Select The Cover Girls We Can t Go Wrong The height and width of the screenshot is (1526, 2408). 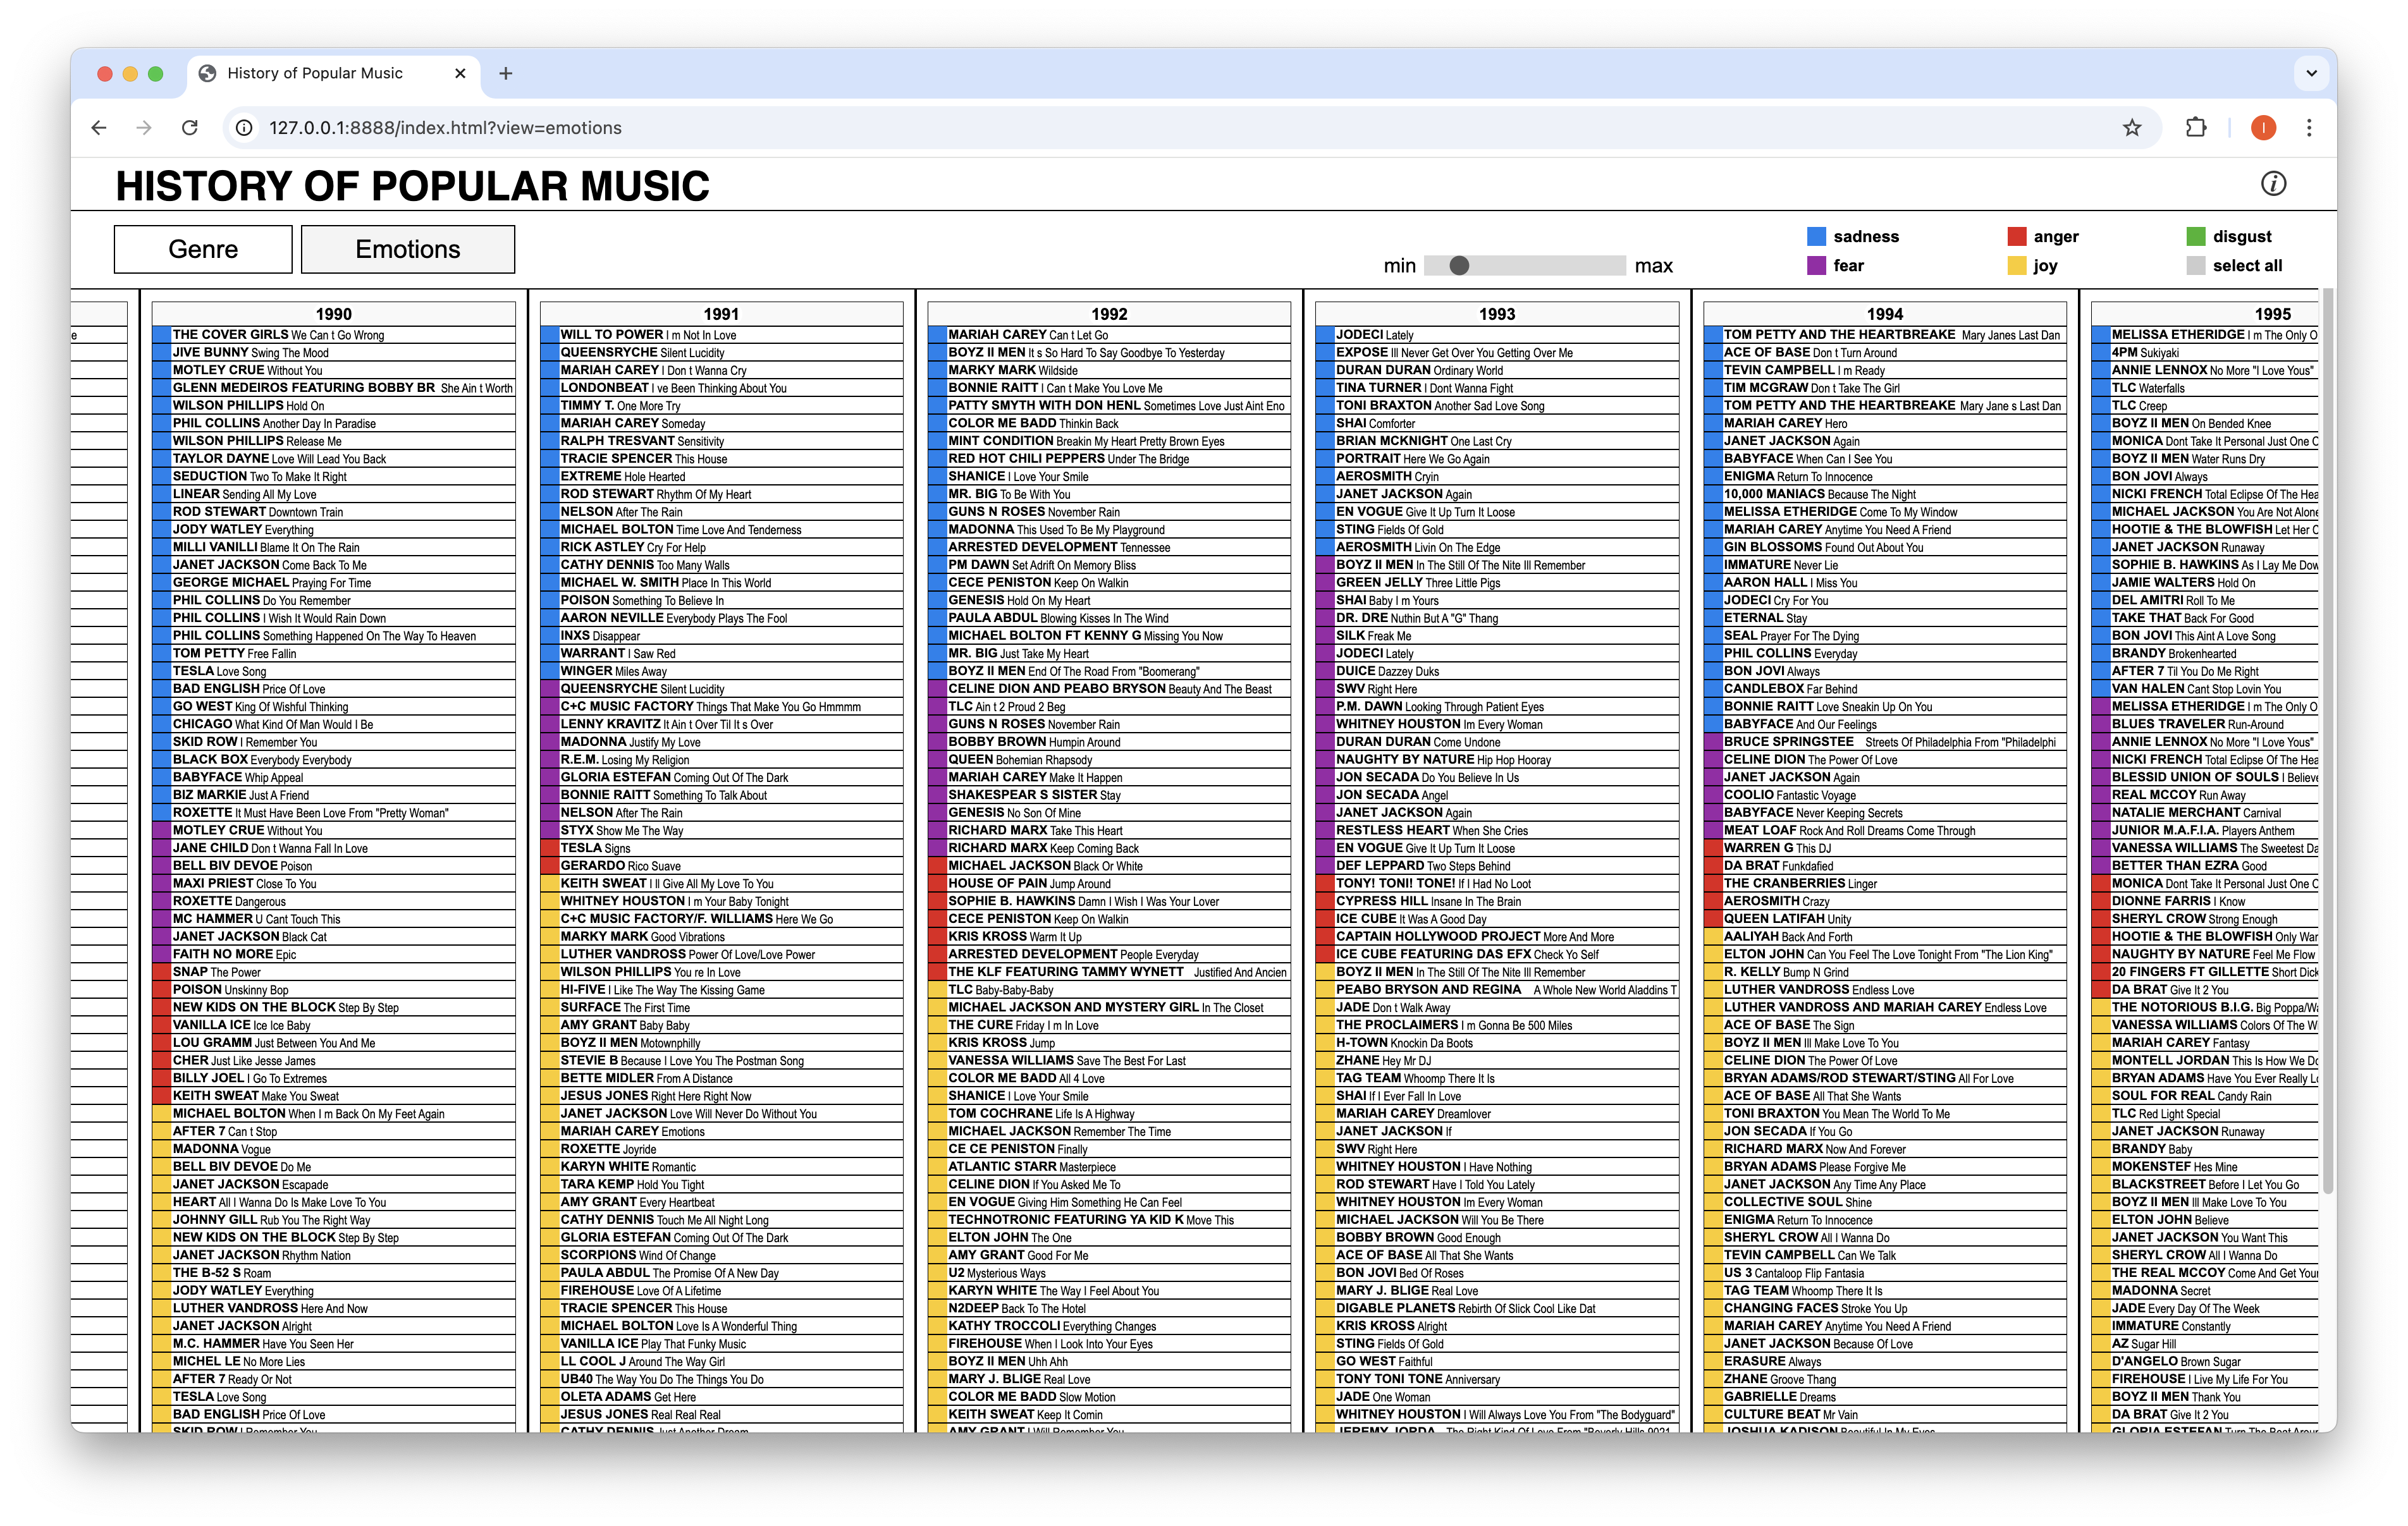pyautogui.click(x=334, y=335)
